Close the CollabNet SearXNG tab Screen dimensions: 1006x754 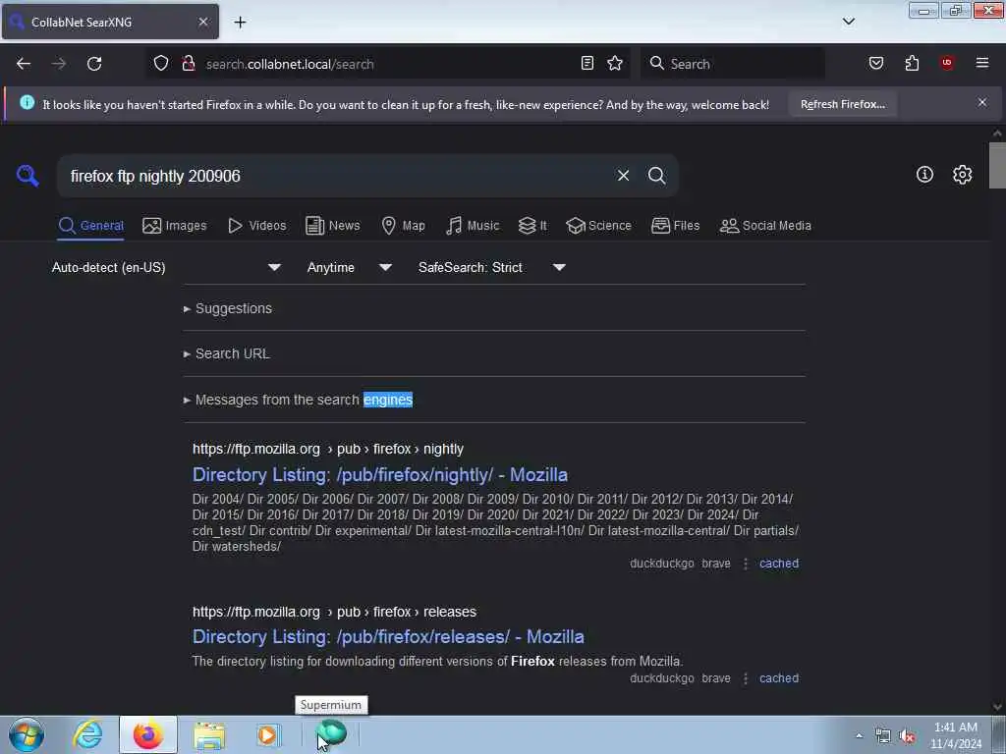point(203,22)
